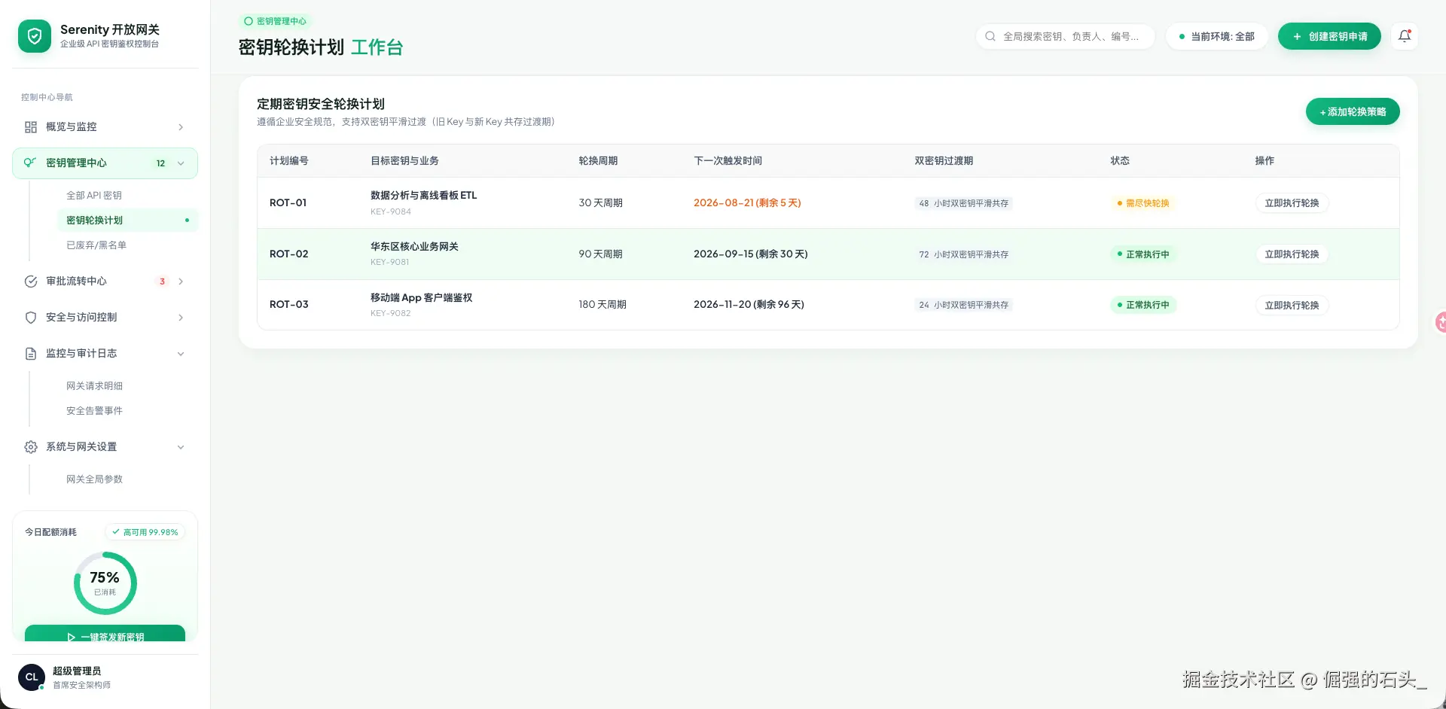Click the 概览与监控 grid icon
This screenshot has width=1446, height=709.
[x=31, y=127]
